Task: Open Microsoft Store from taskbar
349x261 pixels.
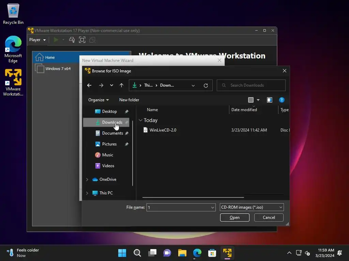Action: pyautogui.click(x=212, y=253)
